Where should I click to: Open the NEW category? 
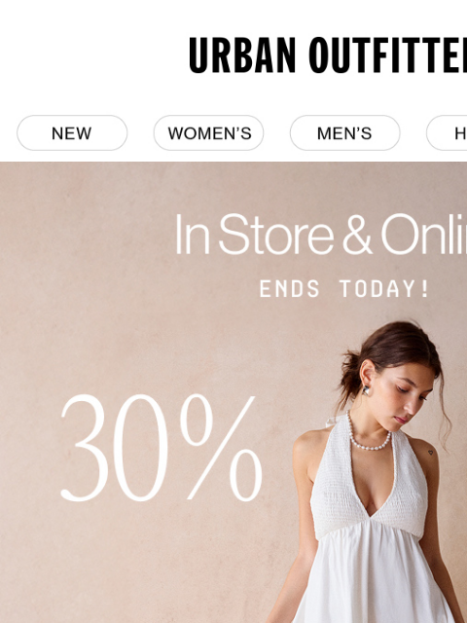pos(72,133)
